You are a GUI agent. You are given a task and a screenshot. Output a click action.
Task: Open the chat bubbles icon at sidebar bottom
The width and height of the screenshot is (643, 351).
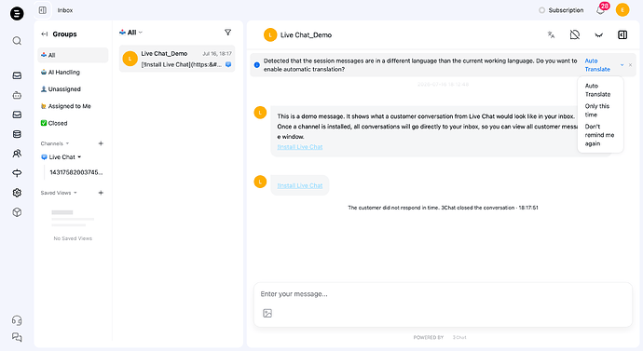(17, 337)
